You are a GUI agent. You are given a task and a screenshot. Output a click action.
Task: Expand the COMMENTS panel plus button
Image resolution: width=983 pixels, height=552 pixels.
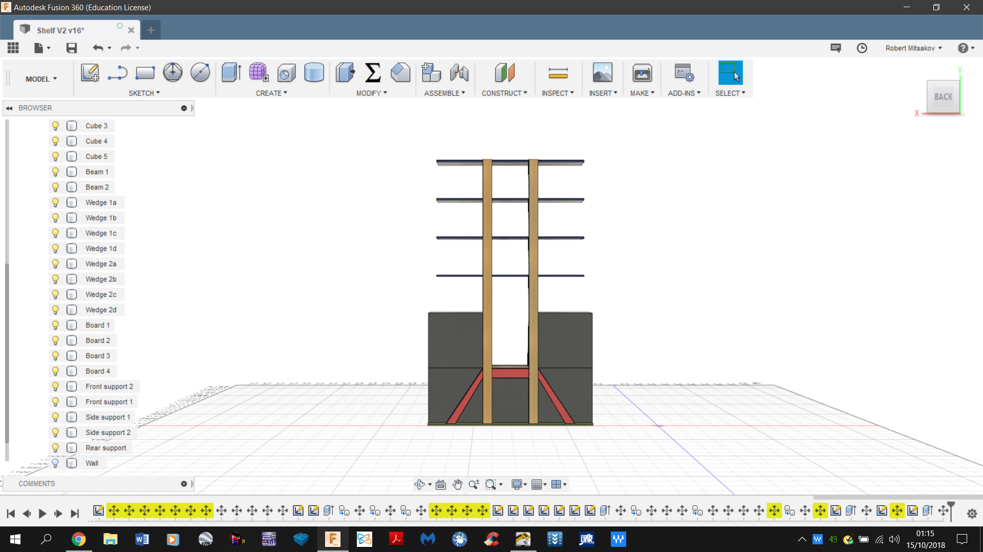pos(184,484)
